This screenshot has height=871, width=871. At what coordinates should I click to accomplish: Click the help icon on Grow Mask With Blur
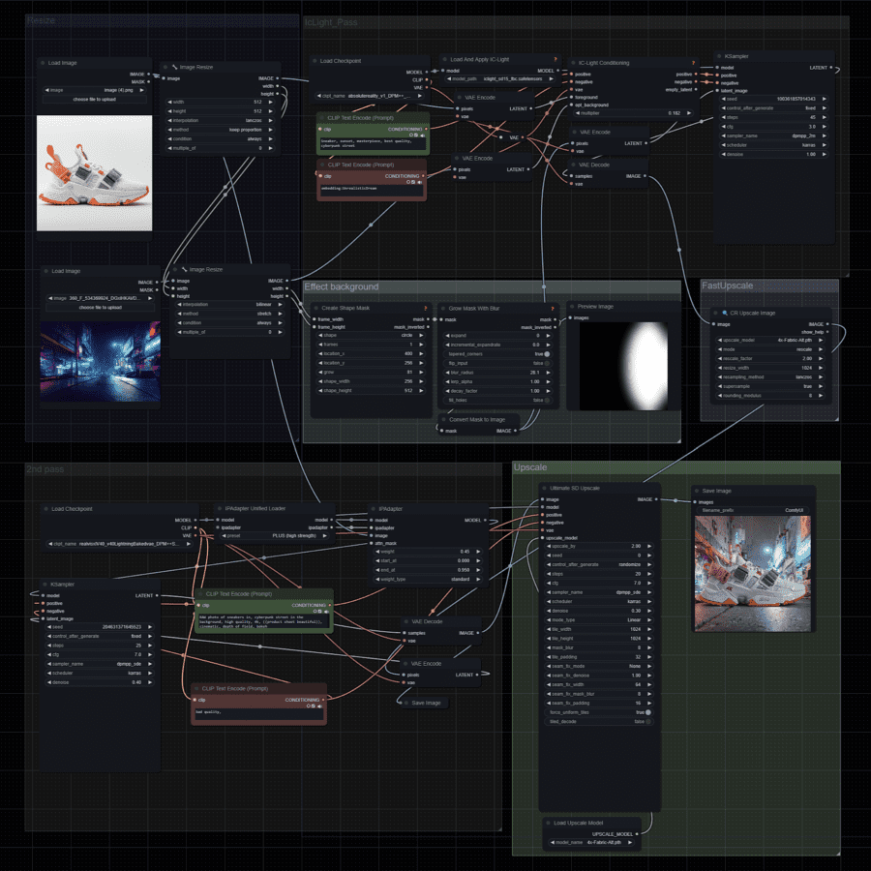pos(553,309)
